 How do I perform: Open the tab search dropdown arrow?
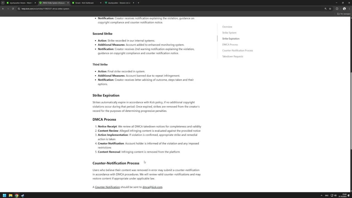[2, 3]
